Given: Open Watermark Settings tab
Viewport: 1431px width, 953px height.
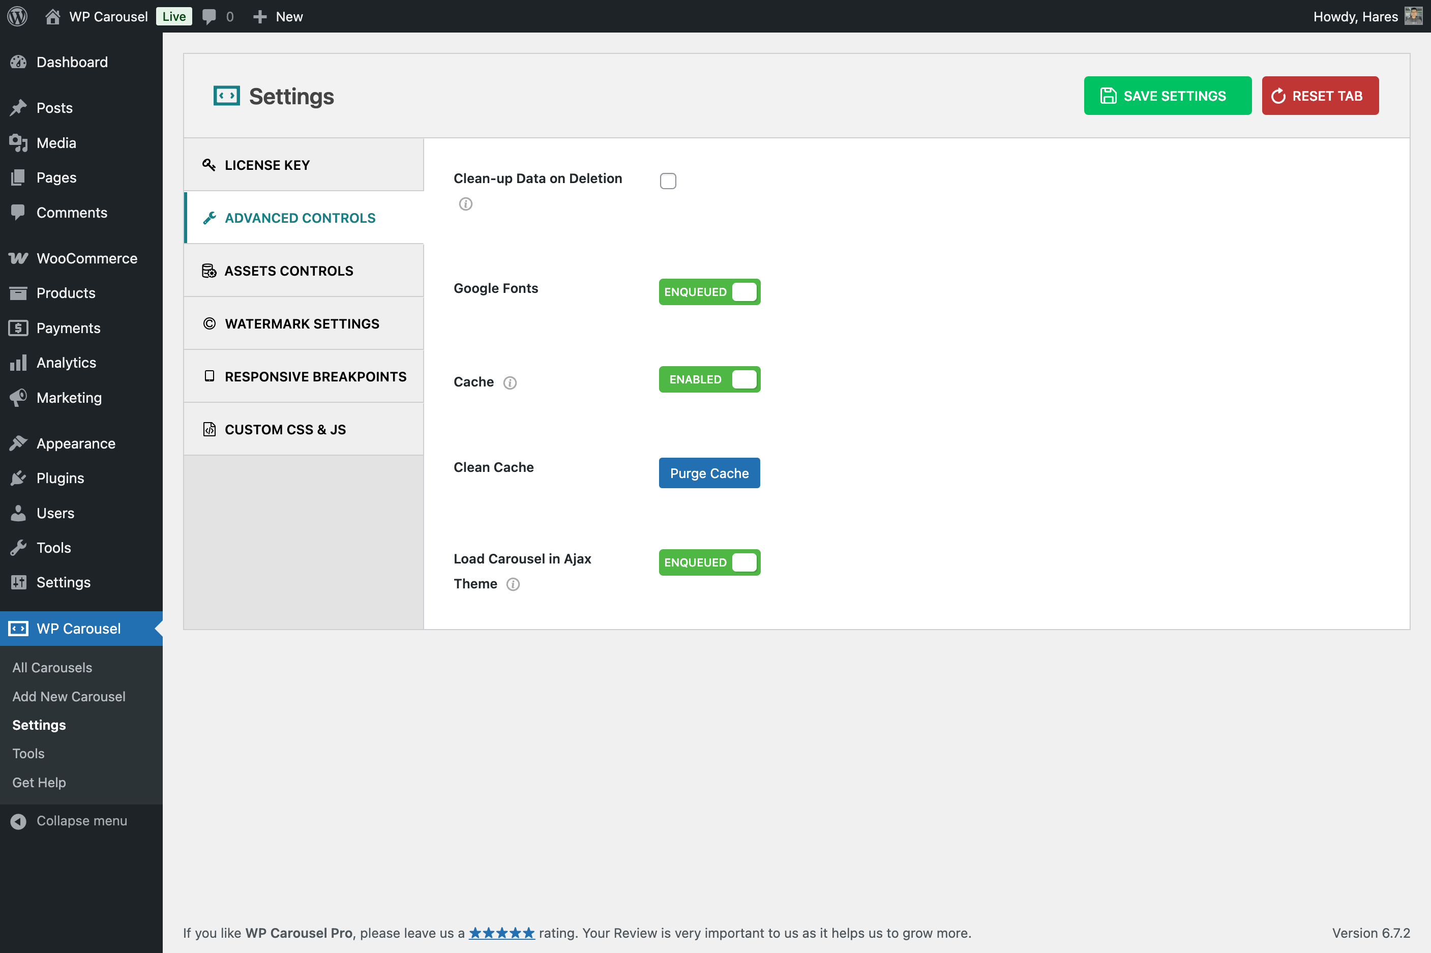Looking at the screenshot, I should tap(304, 323).
